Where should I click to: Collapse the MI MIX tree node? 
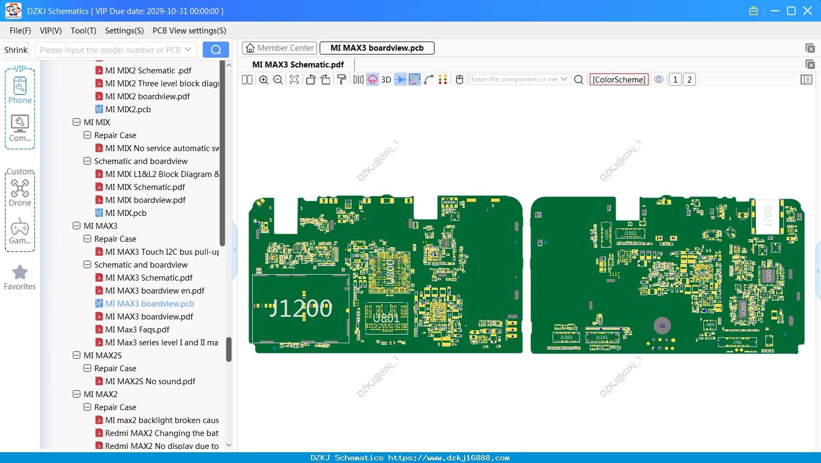tap(77, 122)
